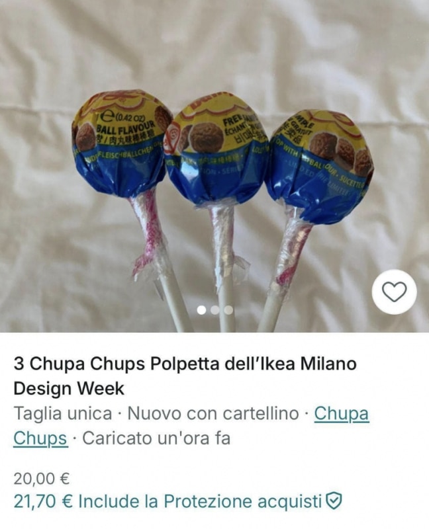
Task: Click the Design Week title line
Action: pos(69,389)
